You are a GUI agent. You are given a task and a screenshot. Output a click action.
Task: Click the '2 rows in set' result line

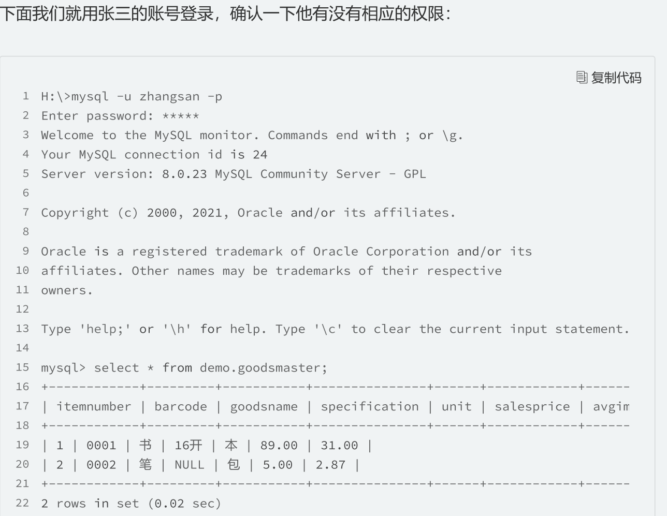coord(131,504)
